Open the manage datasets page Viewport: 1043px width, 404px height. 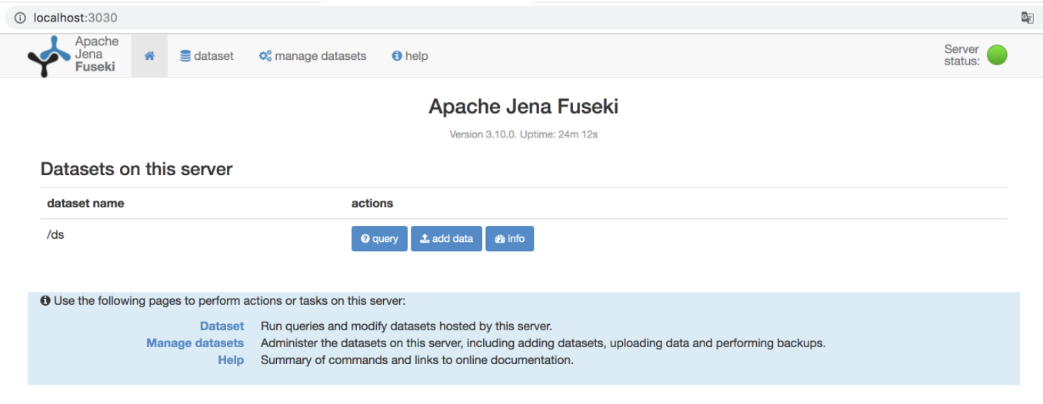(313, 56)
